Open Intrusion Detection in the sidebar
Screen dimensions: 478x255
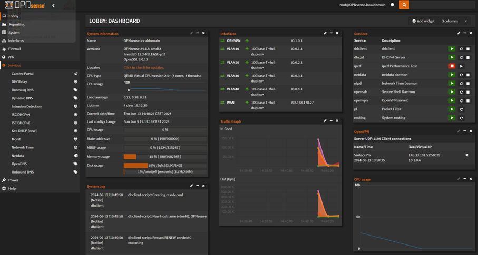26,106
